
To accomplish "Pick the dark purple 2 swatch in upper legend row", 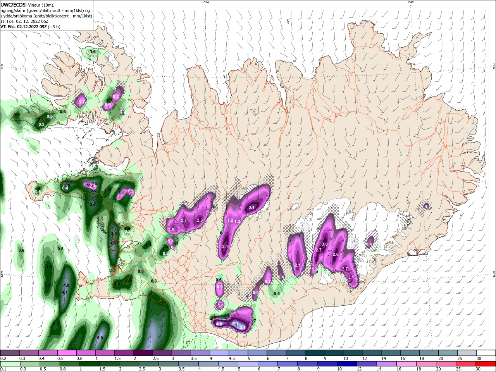I will tap(143, 353).
